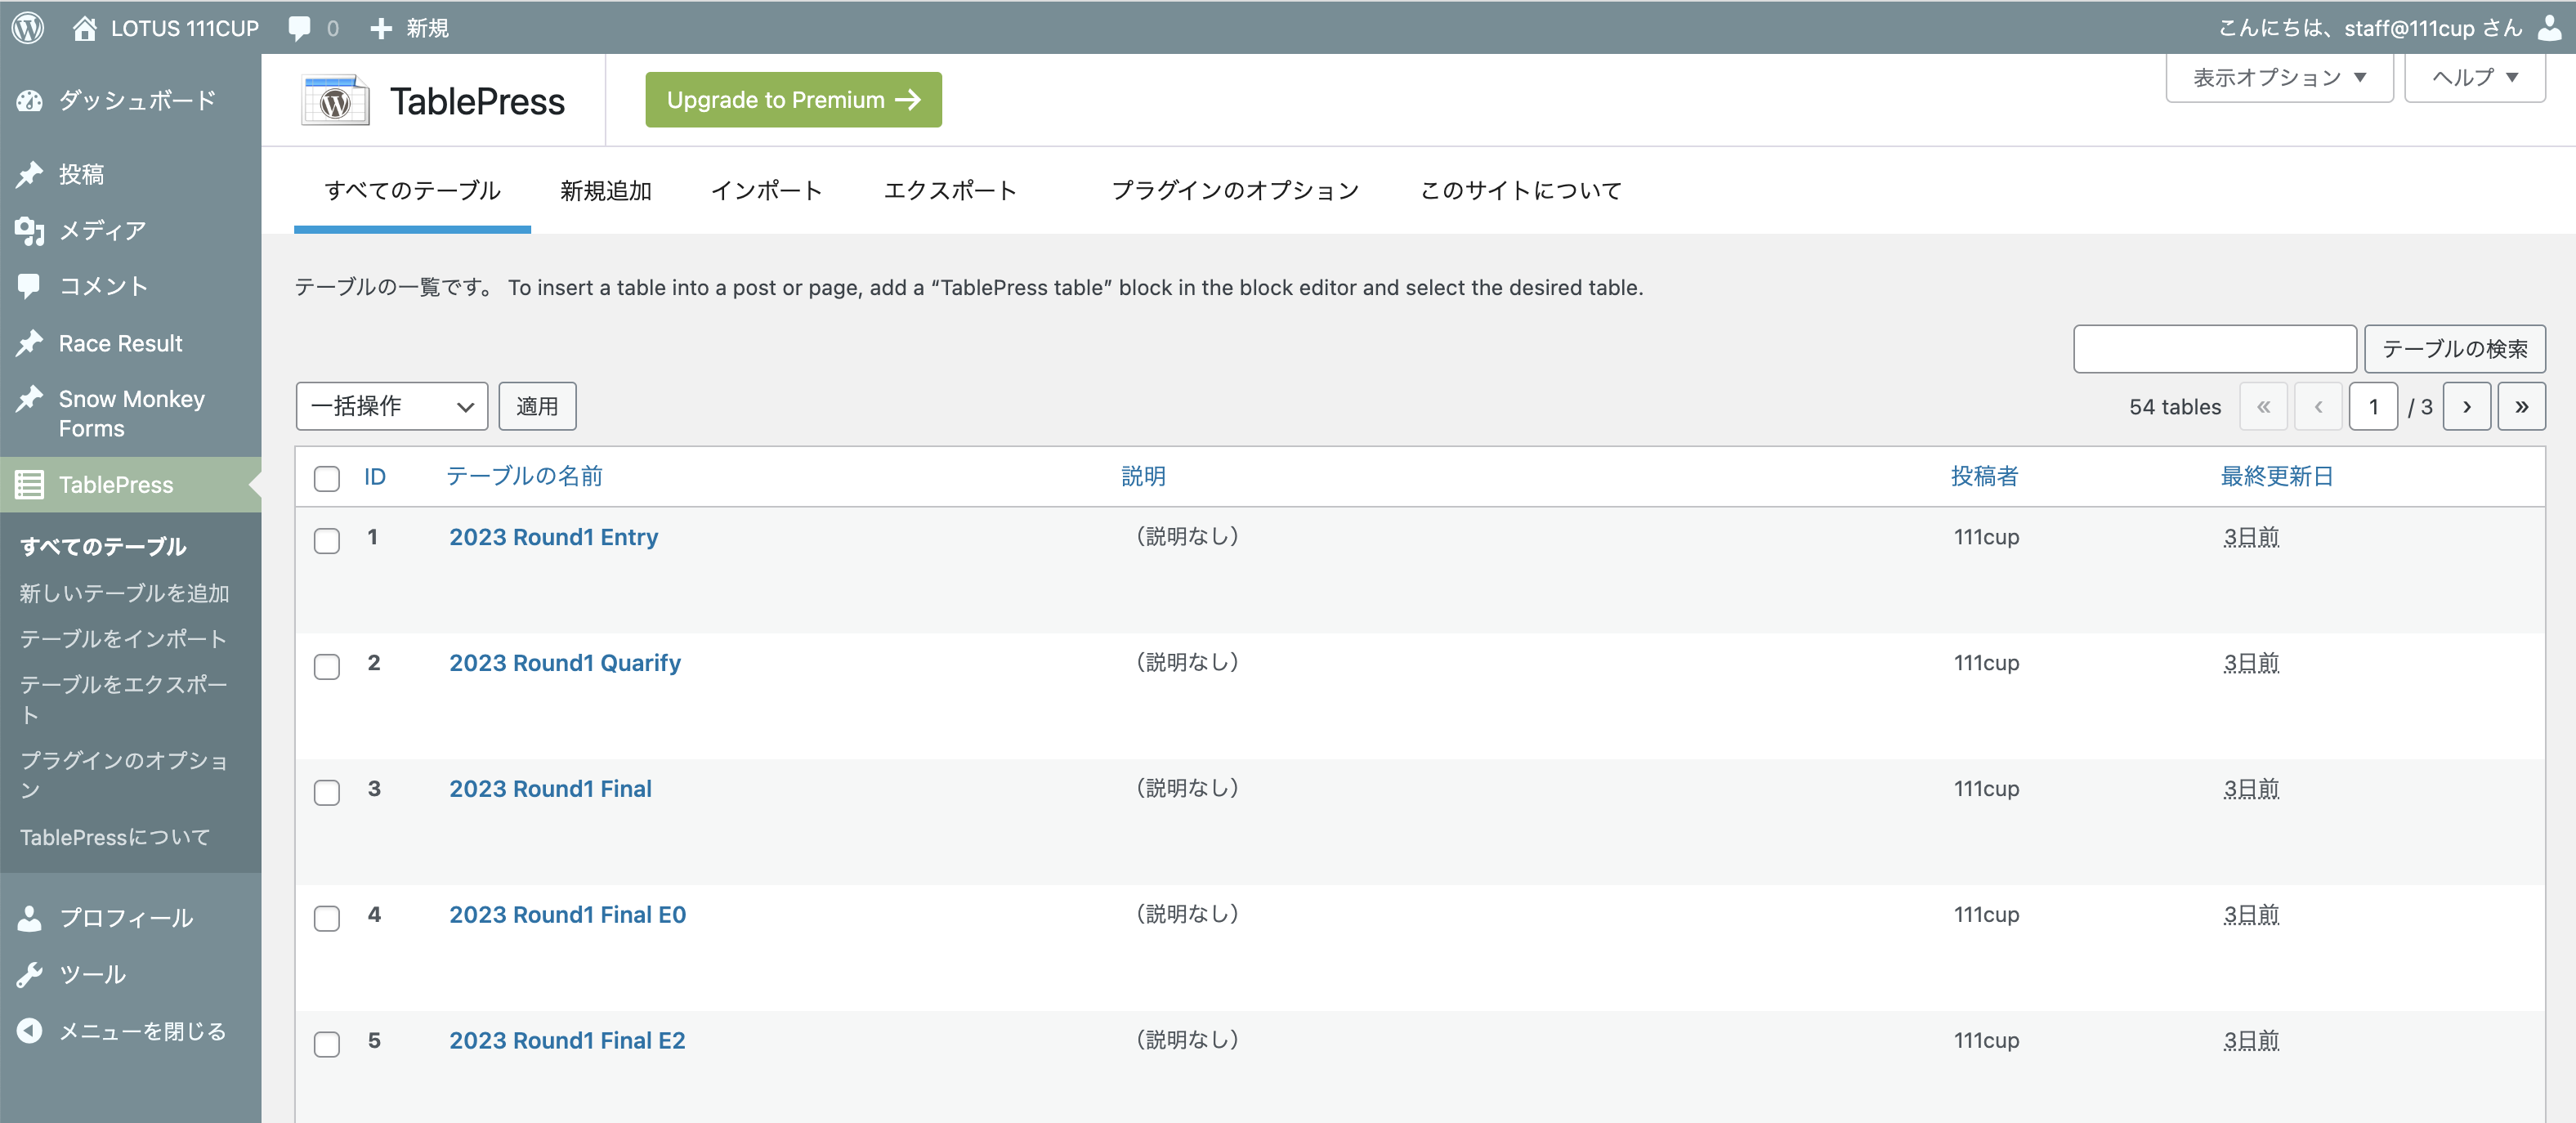The width and height of the screenshot is (2576, 1123).
Task: Open the エクスポート tab
Action: click(x=950, y=190)
